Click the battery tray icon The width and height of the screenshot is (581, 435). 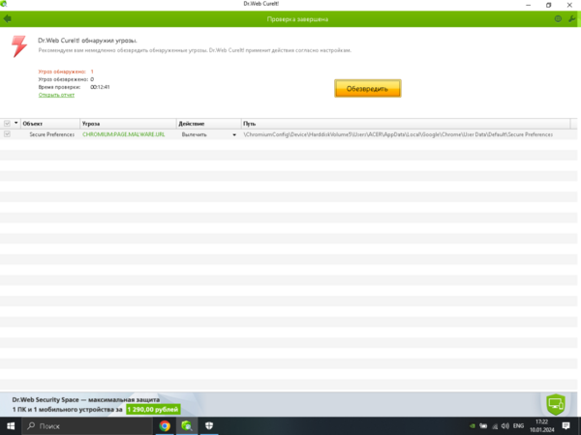click(483, 426)
